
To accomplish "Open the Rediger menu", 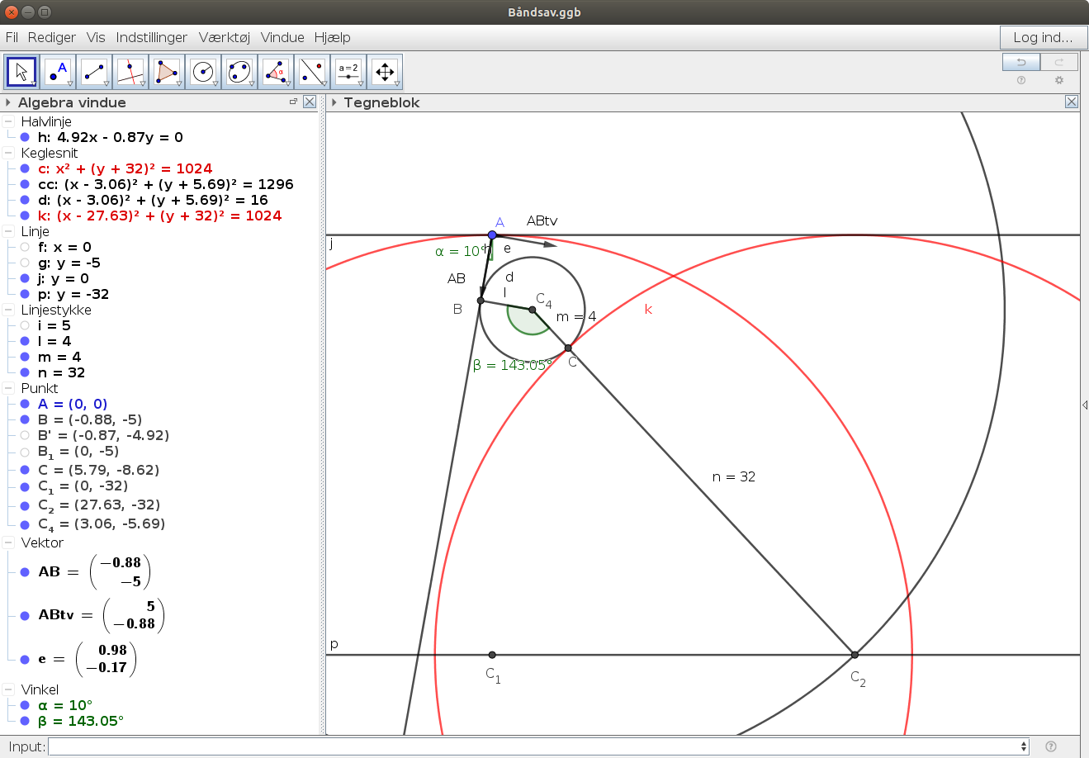I will point(52,37).
